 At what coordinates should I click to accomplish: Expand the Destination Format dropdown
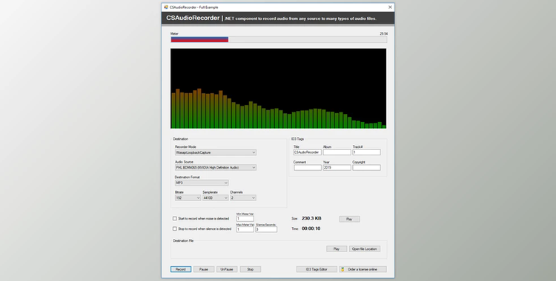coord(202,183)
